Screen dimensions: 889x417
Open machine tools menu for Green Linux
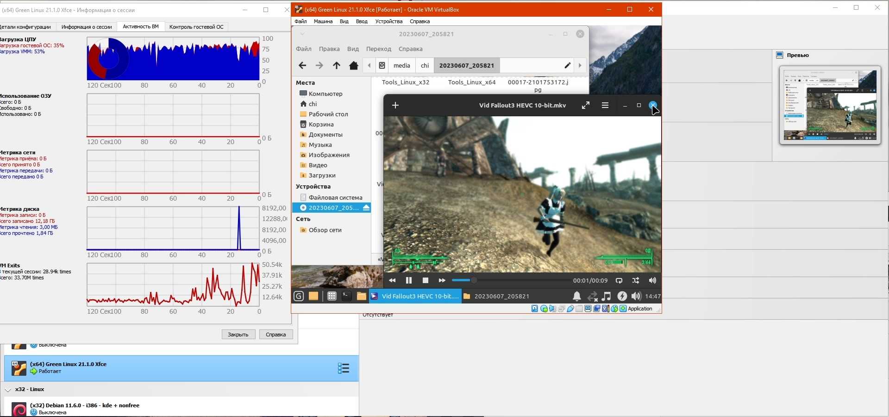[343, 368]
